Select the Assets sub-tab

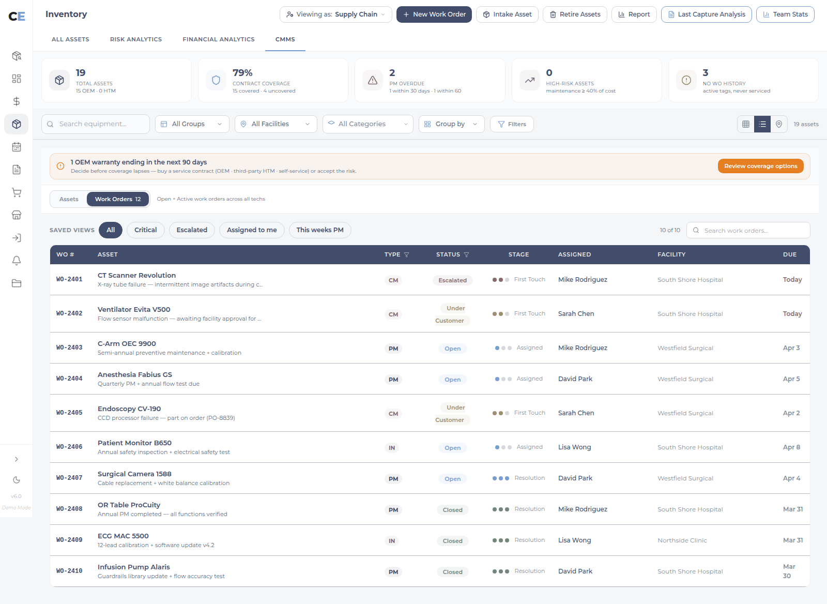pos(69,199)
